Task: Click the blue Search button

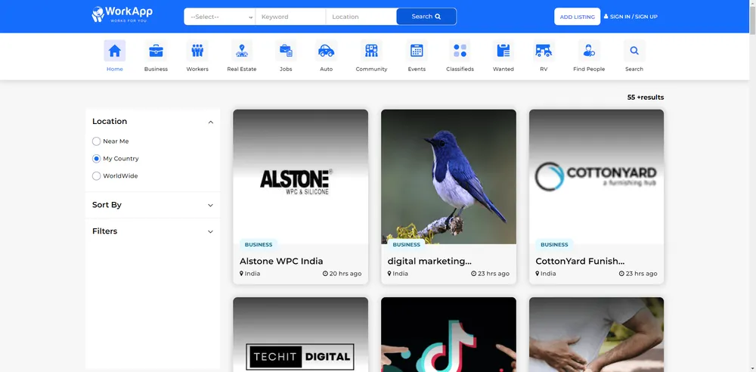Action: tap(426, 17)
